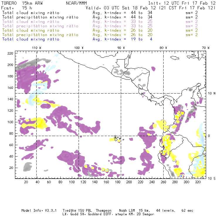Click 'sm= 2' on the first black legend row
The image size is (217, 217).
(x=191, y=13)
